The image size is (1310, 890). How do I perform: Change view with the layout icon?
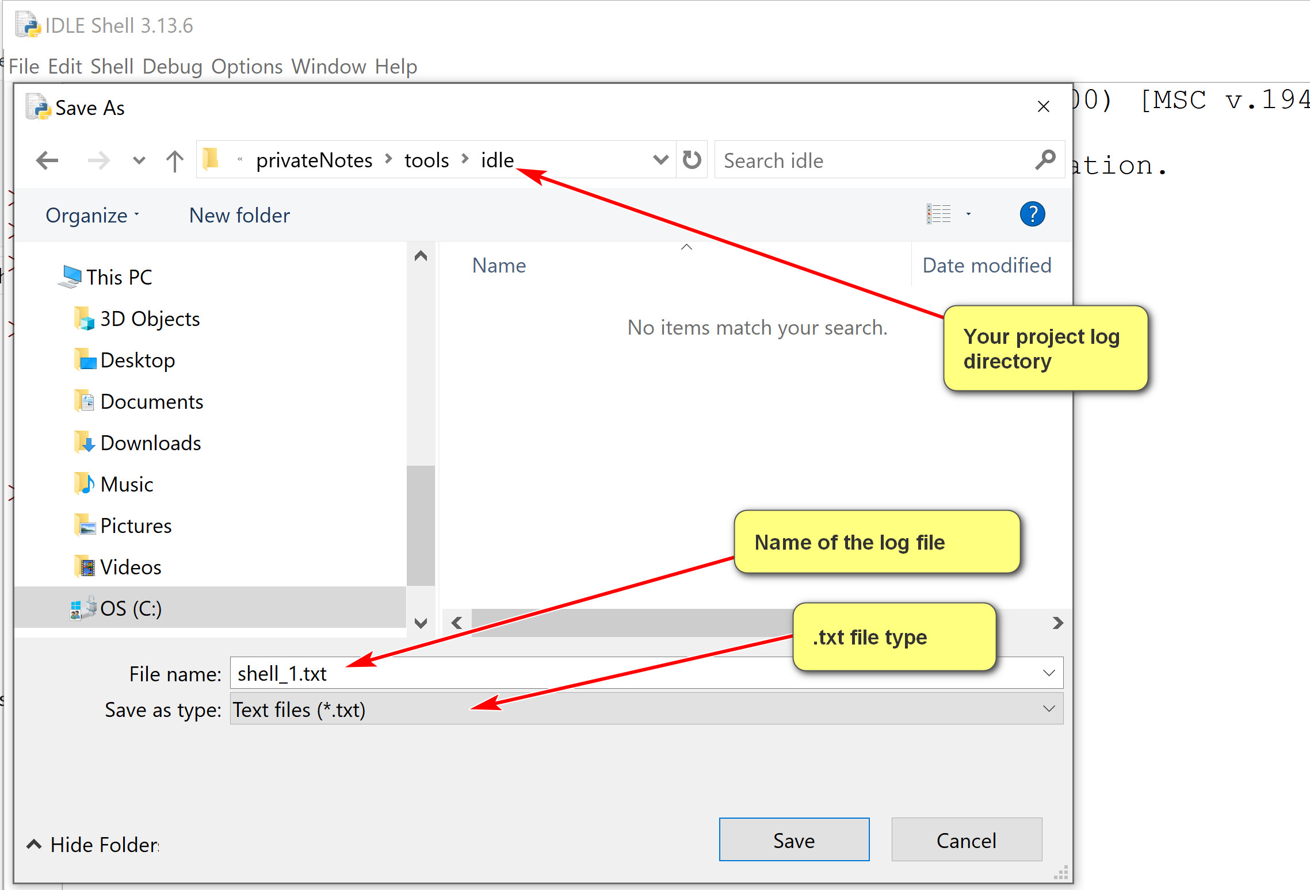(938, 214)
